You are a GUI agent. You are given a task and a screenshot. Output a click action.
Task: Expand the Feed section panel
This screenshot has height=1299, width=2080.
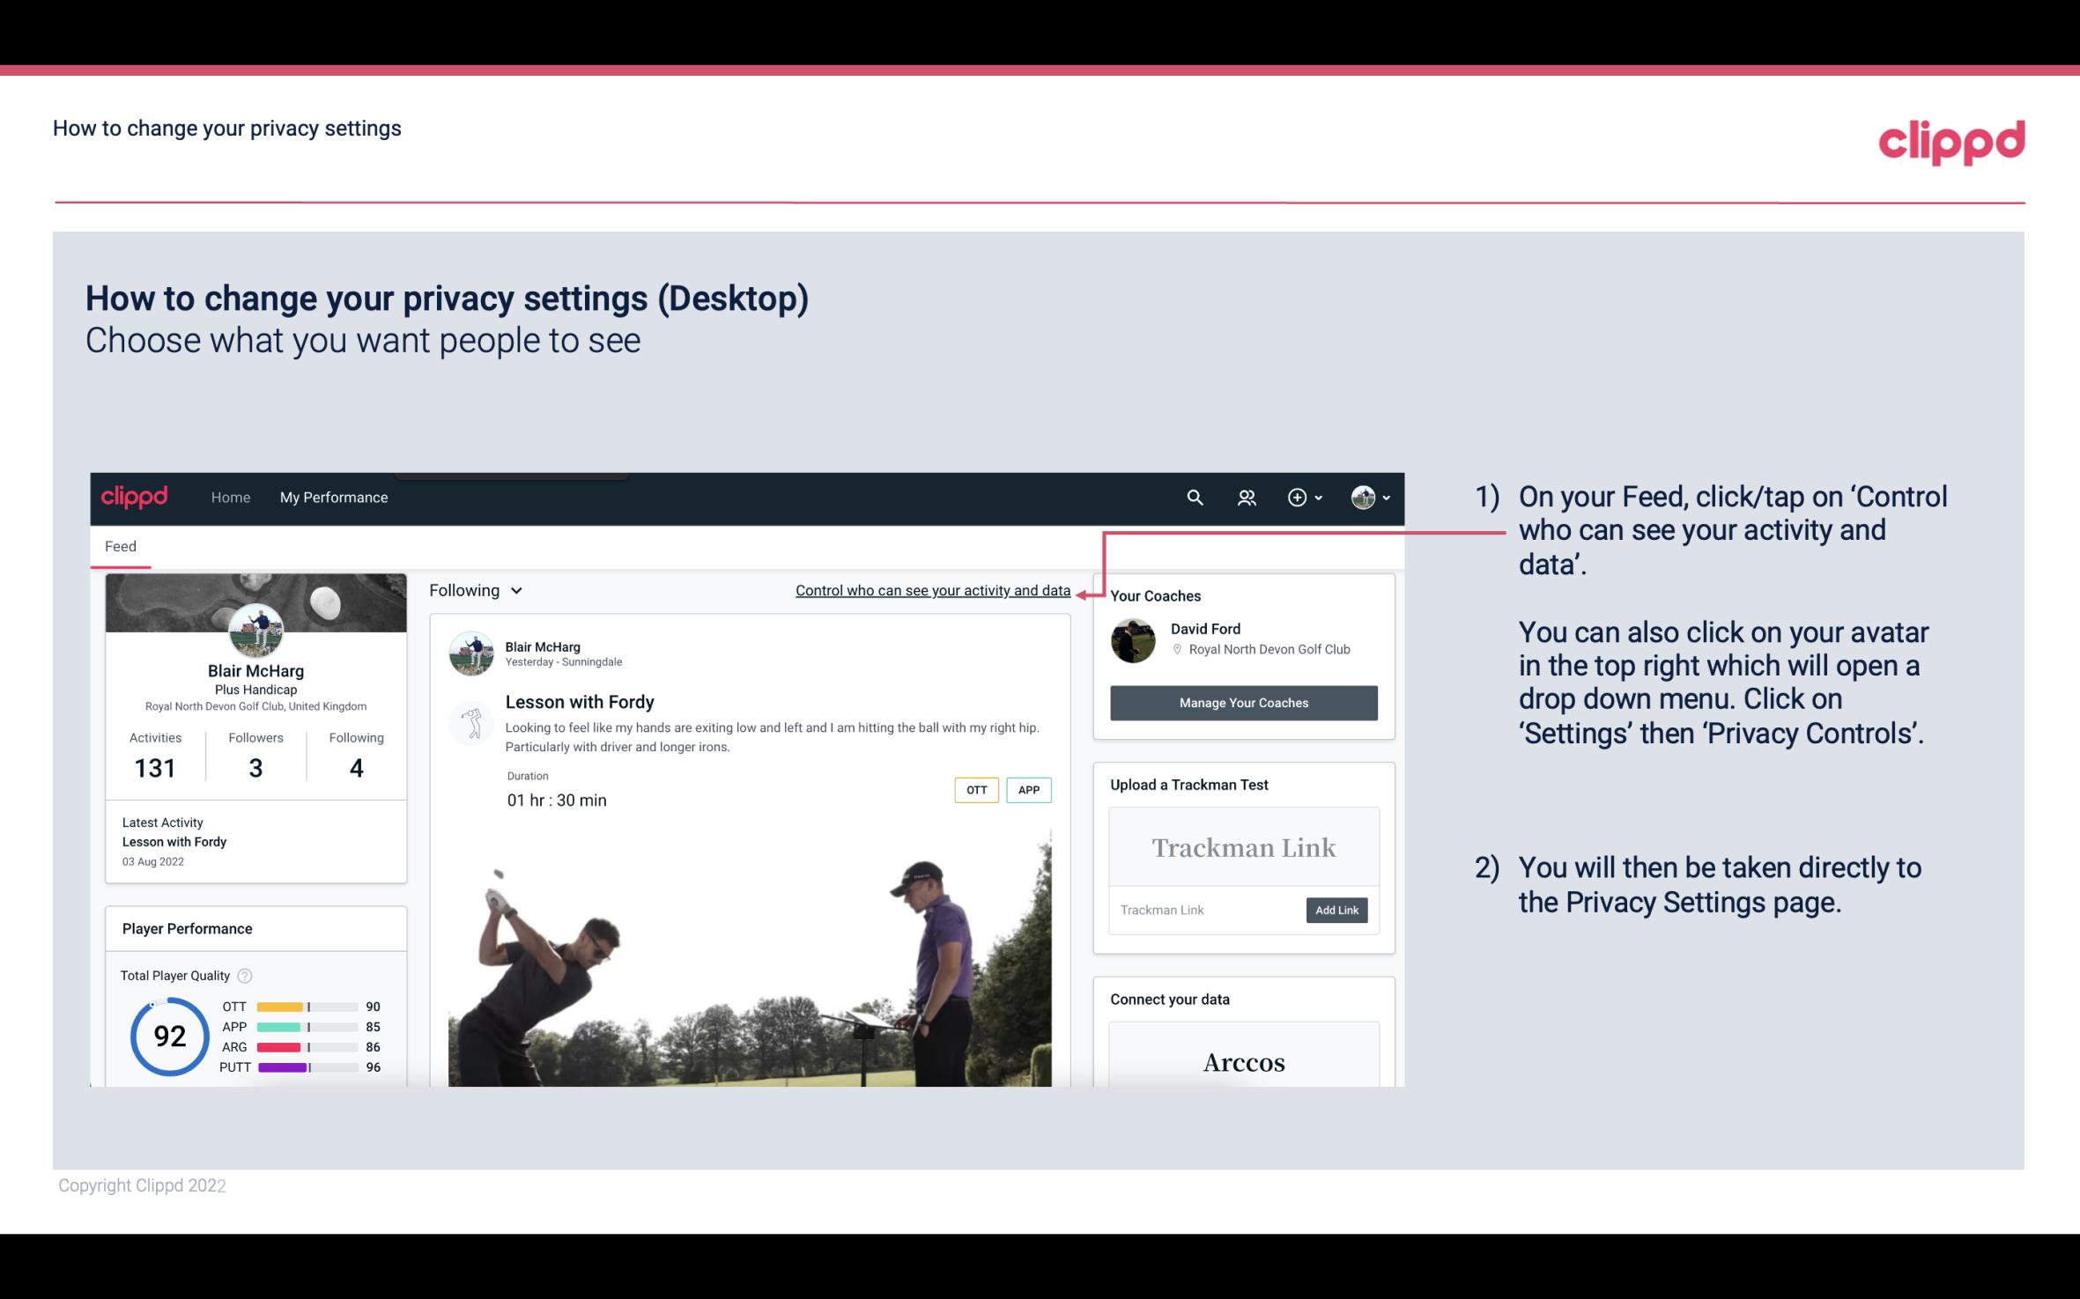120,545
